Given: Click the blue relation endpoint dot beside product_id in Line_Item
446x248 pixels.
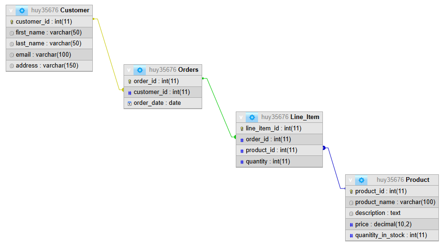Looking at the screenshot, I should (x=324, y=148).
